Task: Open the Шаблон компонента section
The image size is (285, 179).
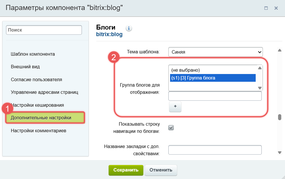Action: (x=33, y=54)
